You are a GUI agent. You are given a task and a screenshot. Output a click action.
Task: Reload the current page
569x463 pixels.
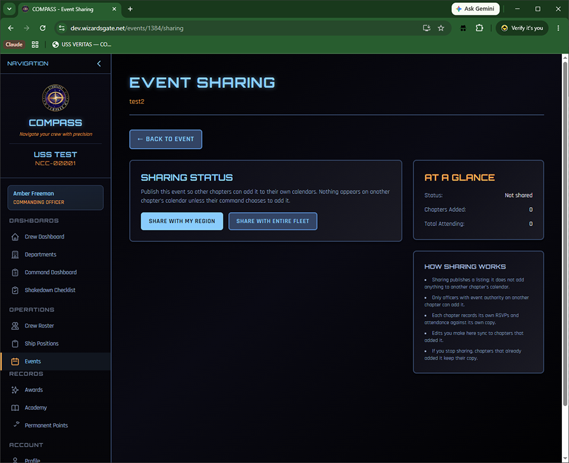[x=43, y=28]
